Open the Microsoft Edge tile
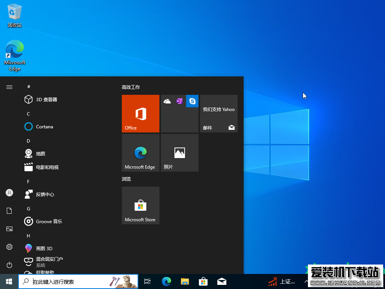This screenshot has height=289, width=385. coord(141,153)
